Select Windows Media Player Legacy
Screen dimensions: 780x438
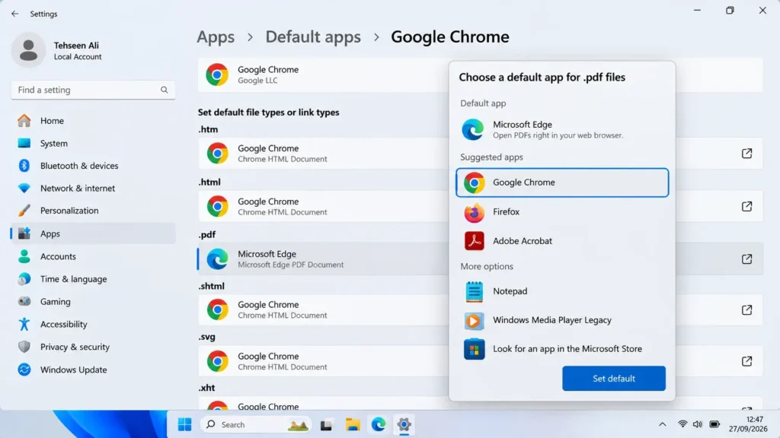coord(562,320)
